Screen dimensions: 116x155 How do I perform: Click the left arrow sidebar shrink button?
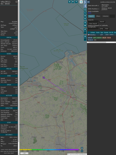[85, 6]
